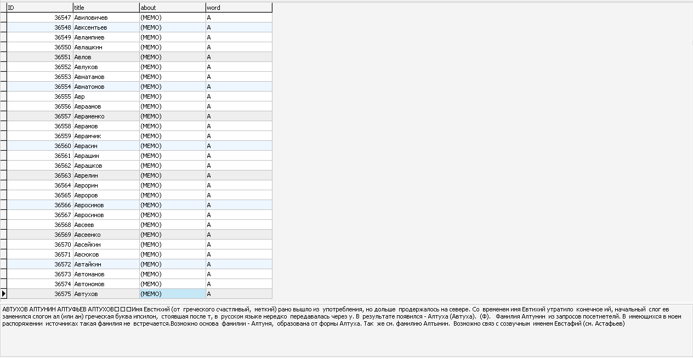Viewport: 693px width, 358px height.
Task: Open the memo cell for Авлампиев
Action: coord(172,37)
